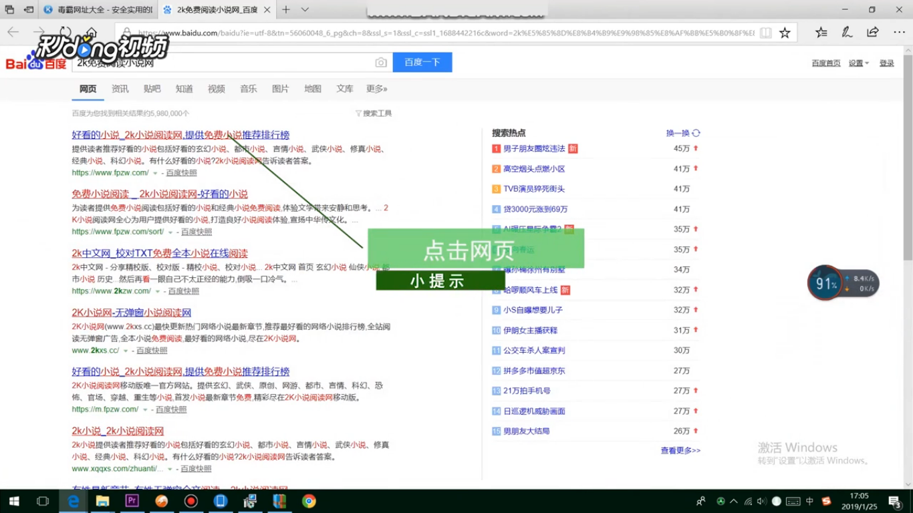The image size is (913, 513).
Task: Click the Task View taskbar icon
Action: [43, 501]
